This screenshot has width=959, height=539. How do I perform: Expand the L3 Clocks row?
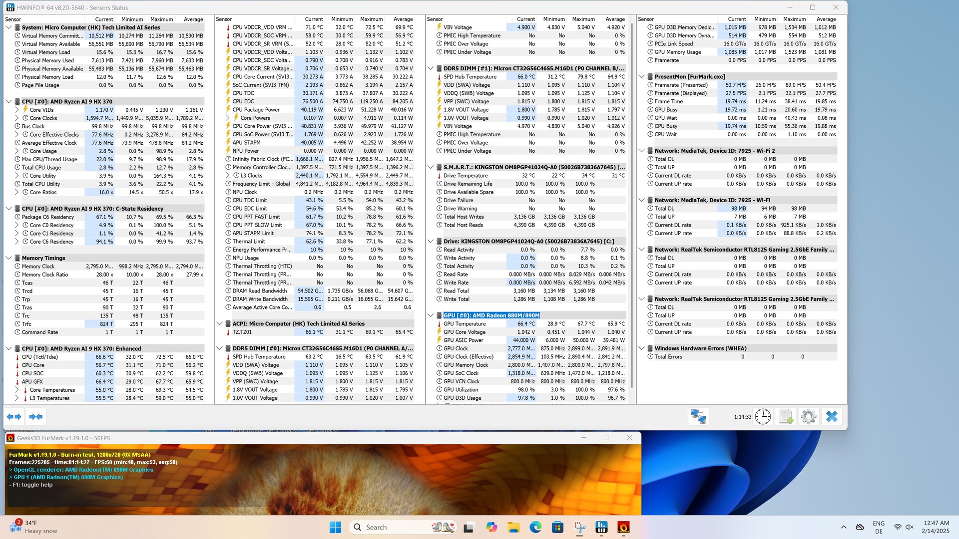point(228,176)
